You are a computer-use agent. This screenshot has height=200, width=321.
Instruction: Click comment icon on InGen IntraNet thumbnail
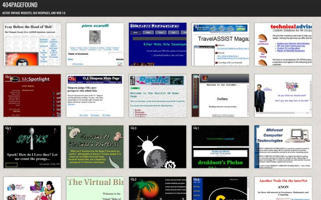coord(195,77)
